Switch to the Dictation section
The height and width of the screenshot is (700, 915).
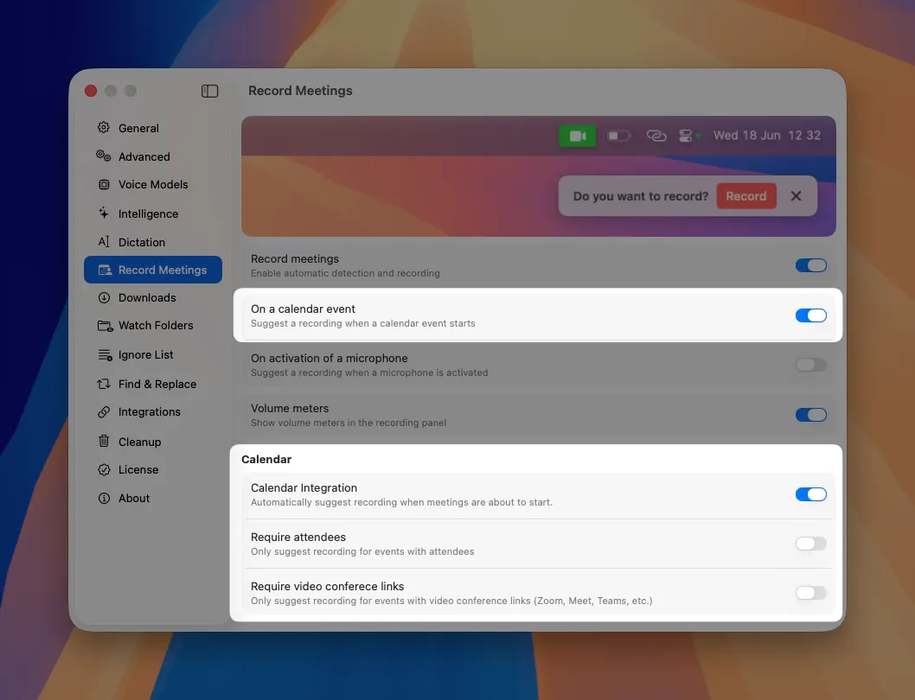point(153,242)
